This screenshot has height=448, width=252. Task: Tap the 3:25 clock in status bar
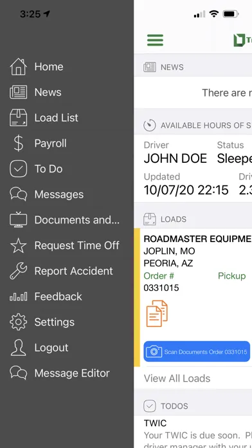30,14
